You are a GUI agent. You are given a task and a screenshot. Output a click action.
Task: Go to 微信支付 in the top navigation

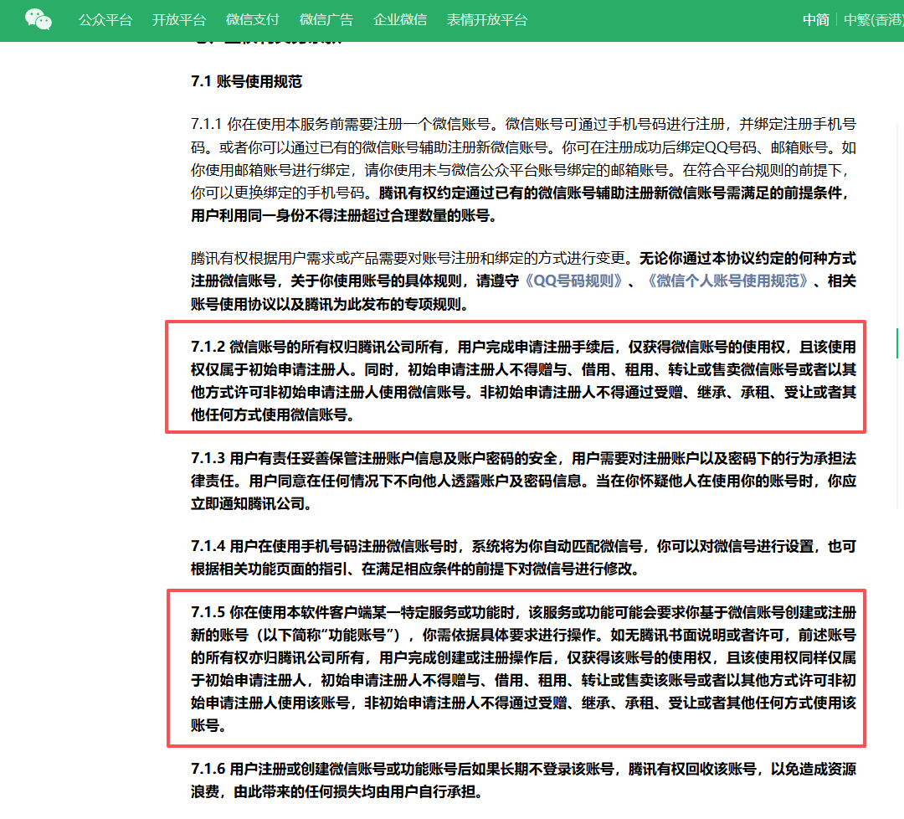253,20
